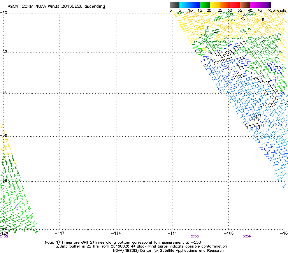Click the "5:55" time label between -111 and -108
Viewport: 288px width, 253px height.
[x=195, y=236]
